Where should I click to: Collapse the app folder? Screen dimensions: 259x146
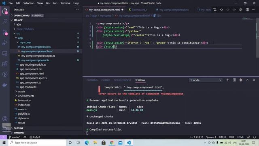[x=20, y=38]
